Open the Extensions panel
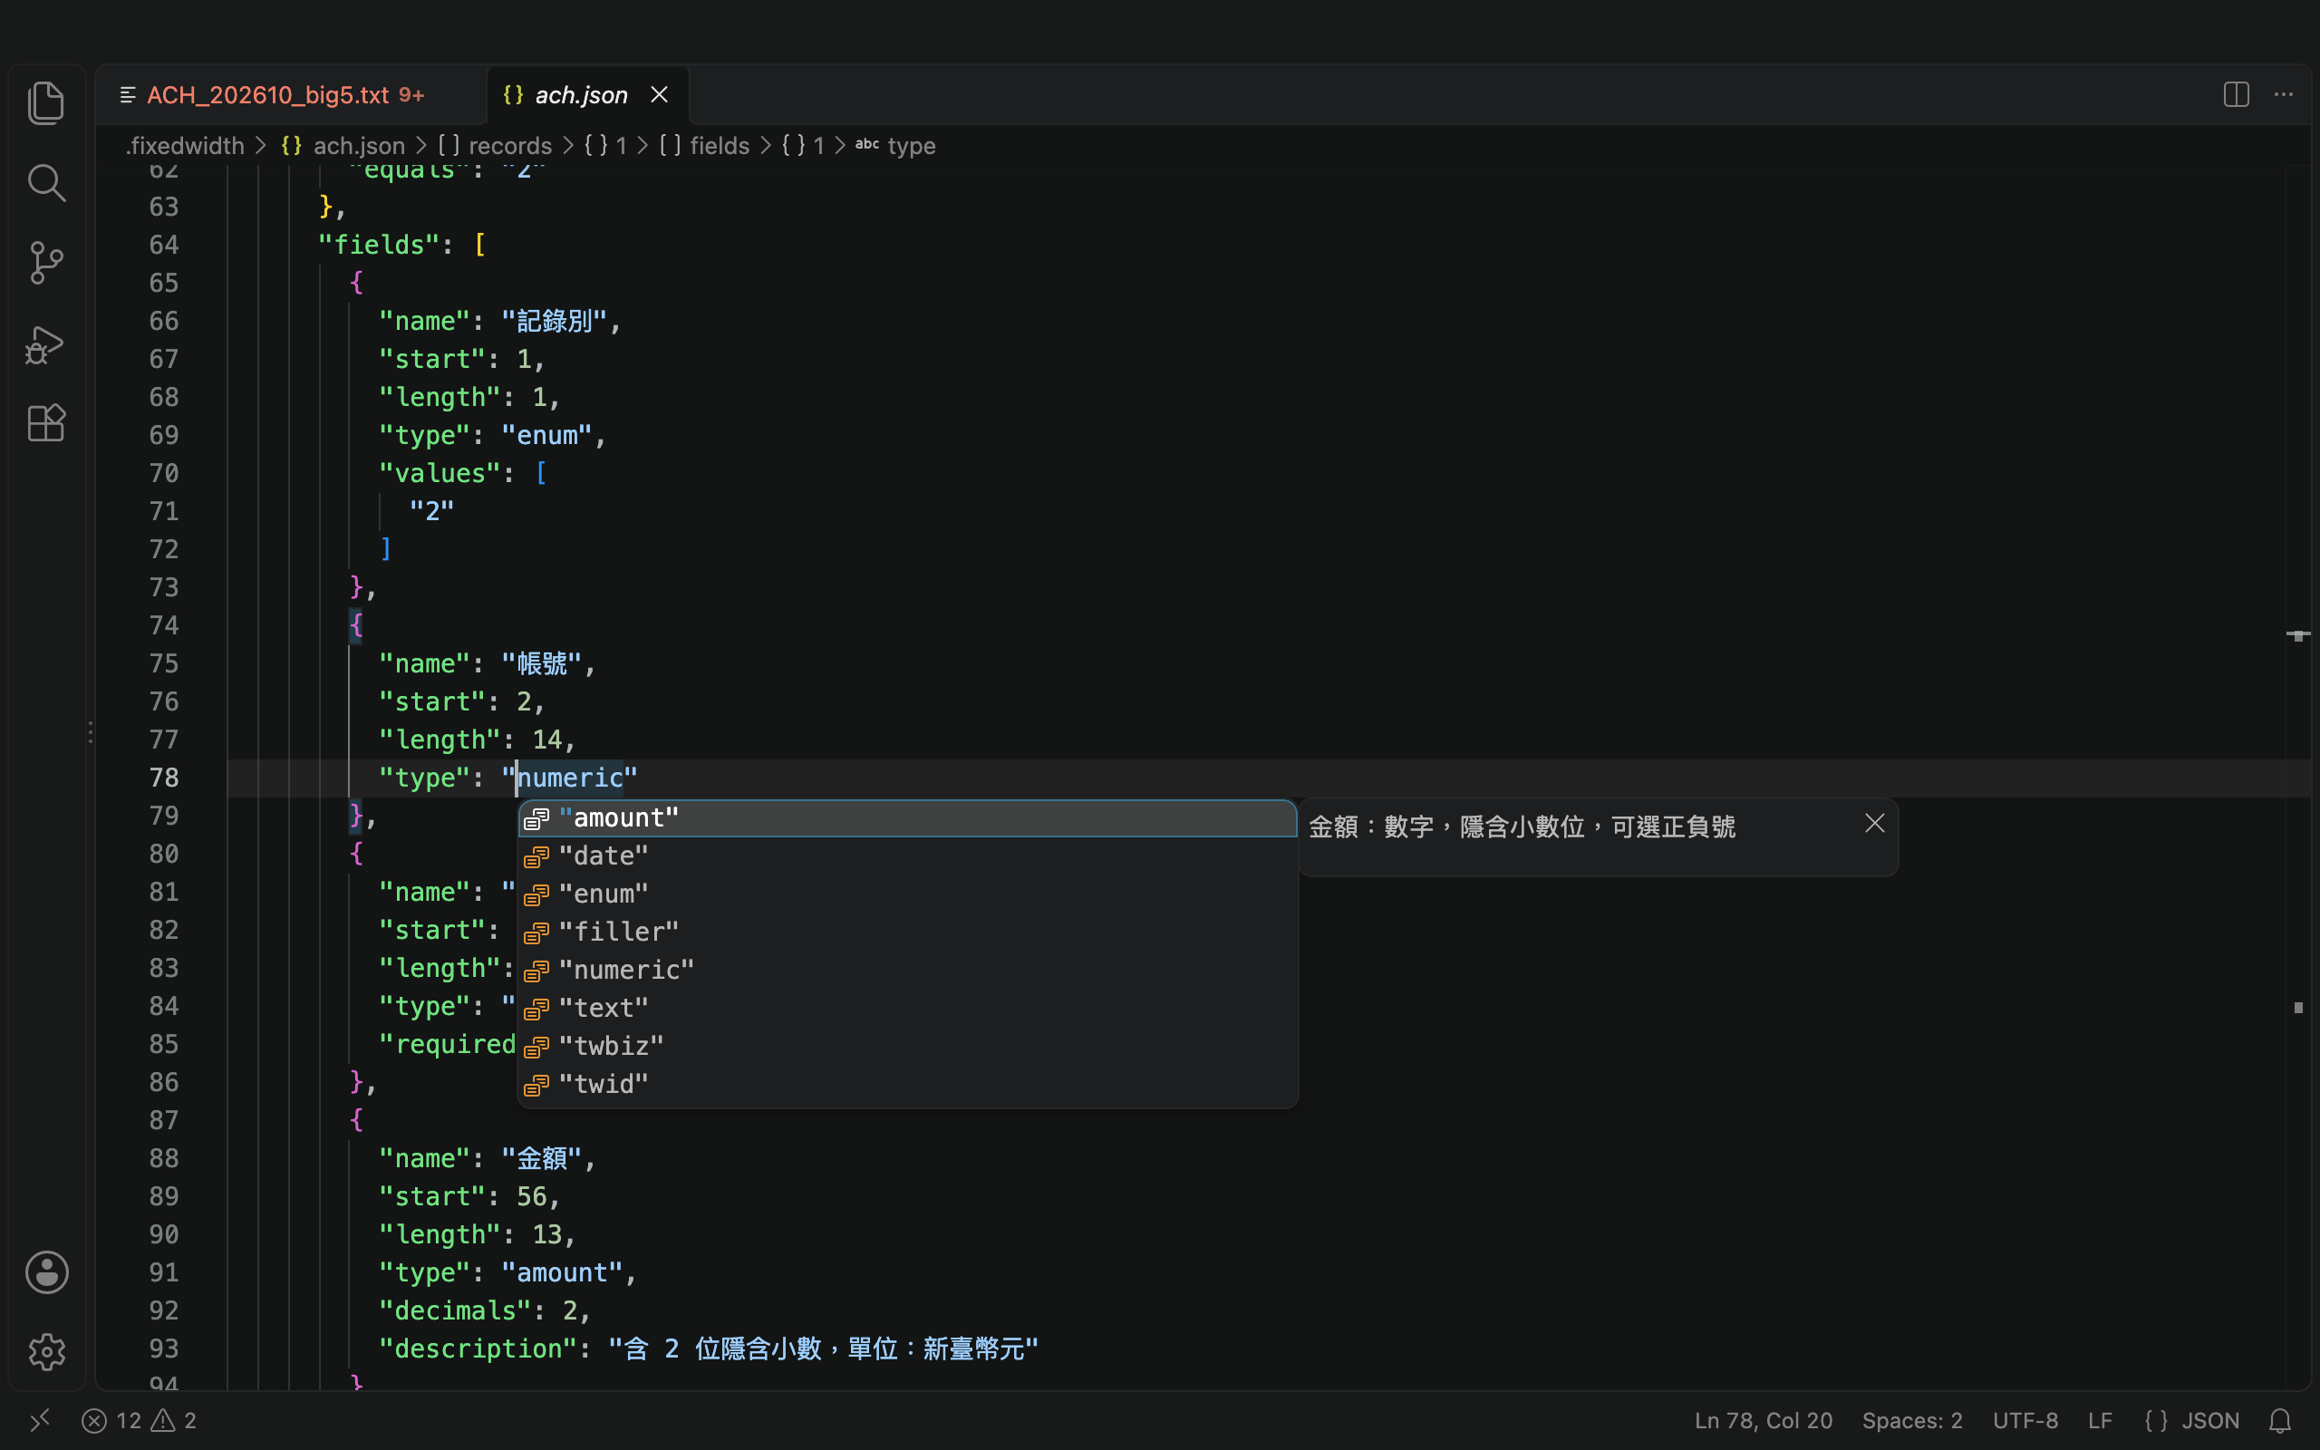Screen dimensions: 2320x1450 [x=46, y=423]
